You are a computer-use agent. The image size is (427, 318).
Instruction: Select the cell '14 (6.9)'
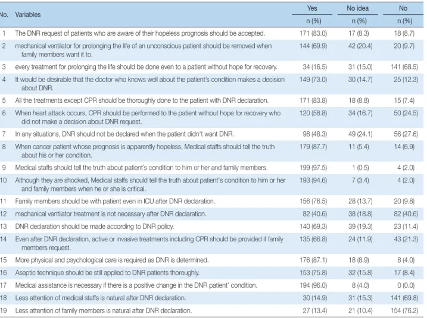(404, 146)
